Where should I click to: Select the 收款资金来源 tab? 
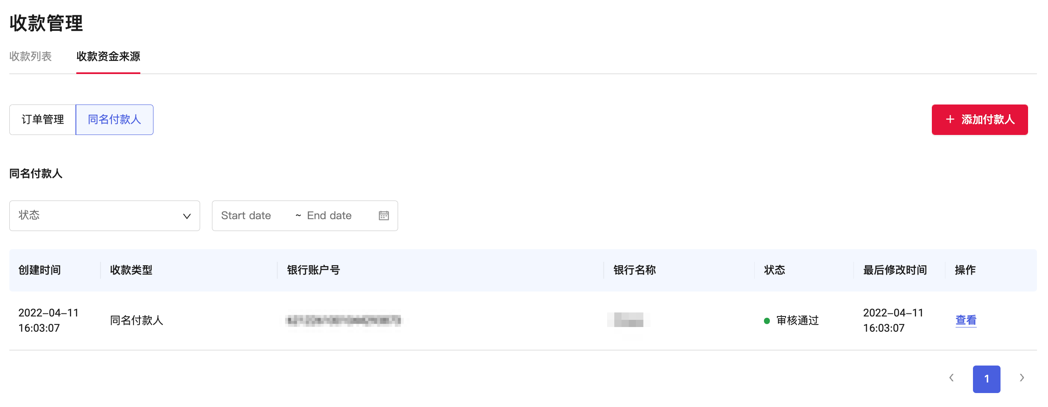tap(108, 57)
